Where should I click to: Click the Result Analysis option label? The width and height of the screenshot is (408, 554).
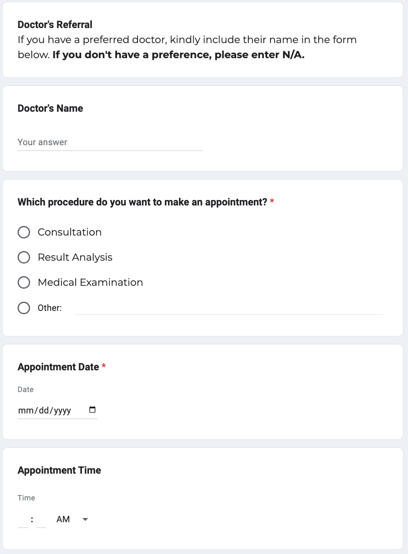click(75, 257)
